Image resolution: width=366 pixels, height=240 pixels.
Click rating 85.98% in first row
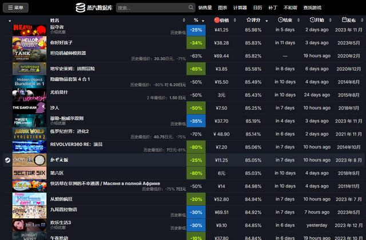(x=253, y=30)
